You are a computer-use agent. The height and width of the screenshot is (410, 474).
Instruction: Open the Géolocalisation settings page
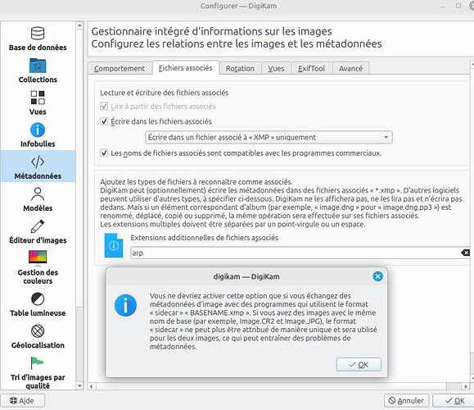click(38, 336)
